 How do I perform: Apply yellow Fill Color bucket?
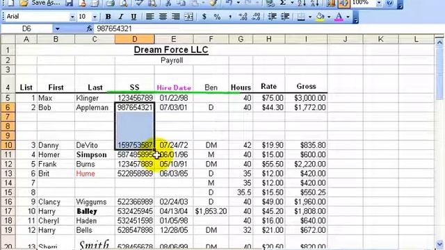pos(320,17)
